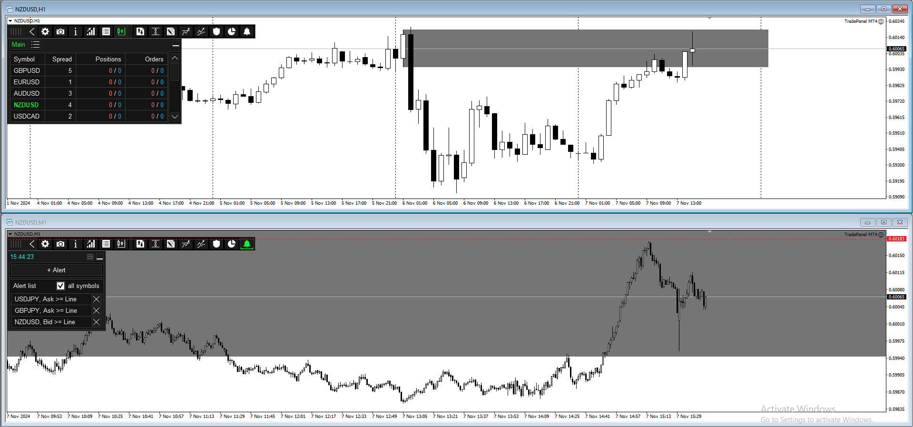Screen dimensions: 913x427
Task: Open the pie chart icon in H1 toolbar
Action: point(232,31)
